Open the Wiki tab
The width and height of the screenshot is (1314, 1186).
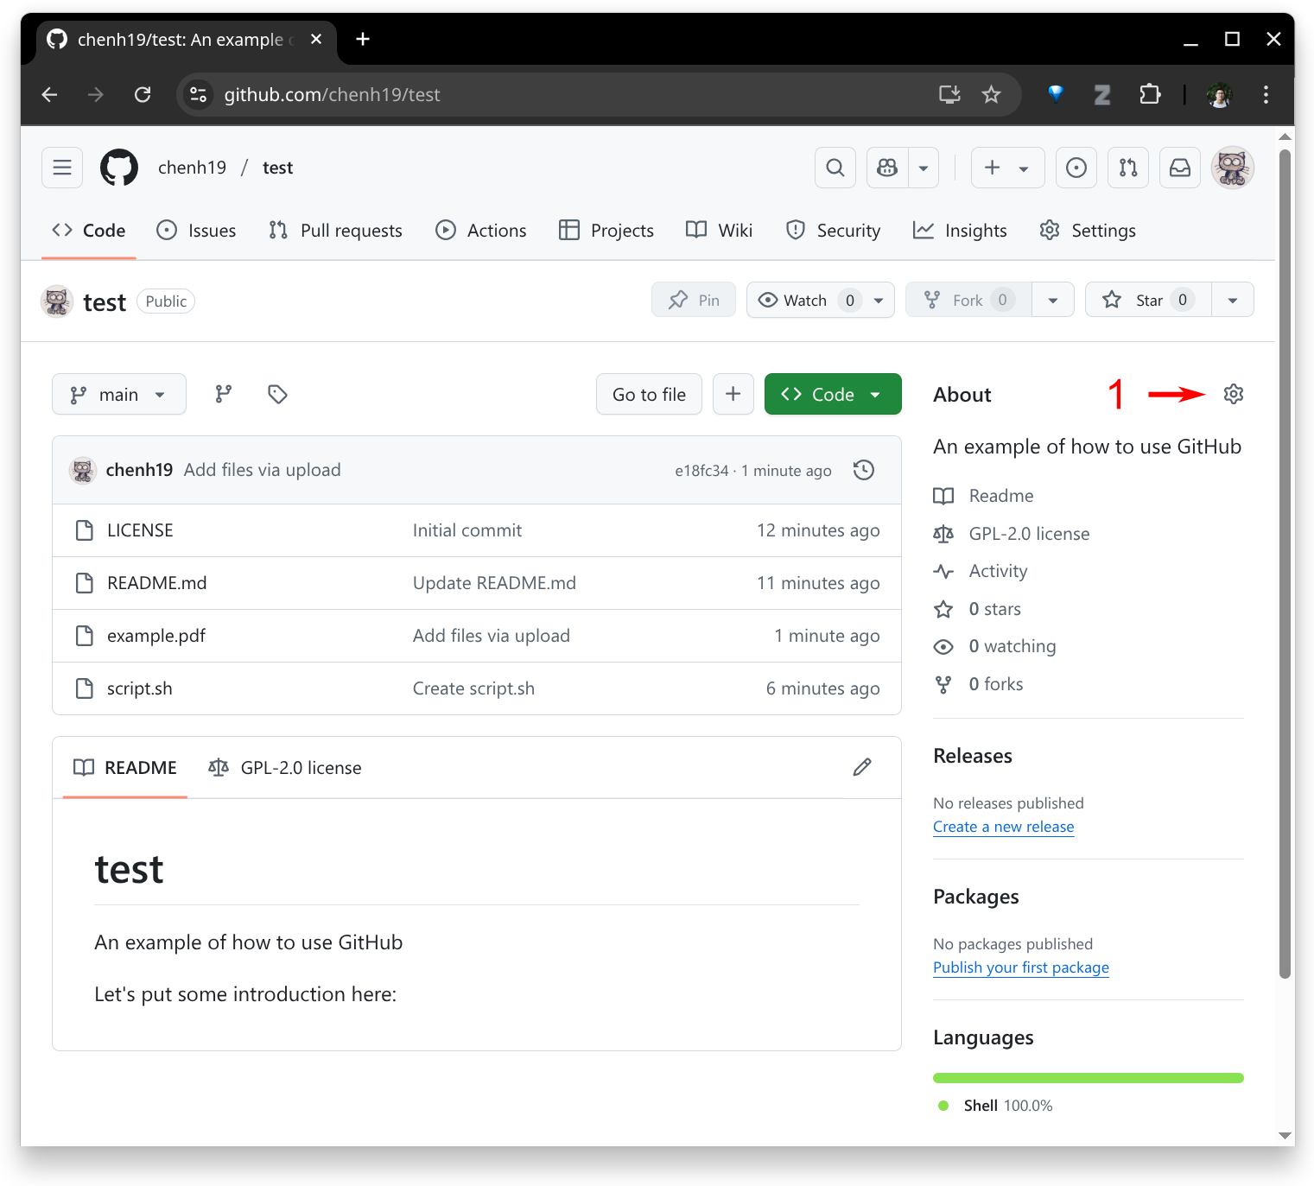point(720,231)
